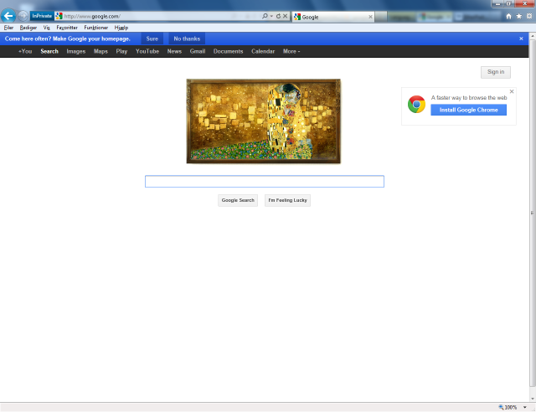
Task: Open the Favoritter menu
Action: (x=67, y=28)
